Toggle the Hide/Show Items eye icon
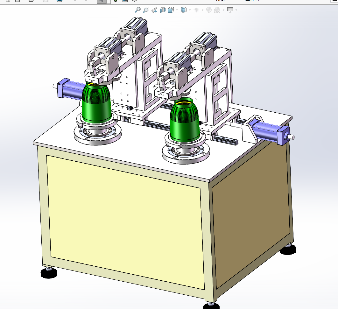338x309 pixels. (196, 10)
